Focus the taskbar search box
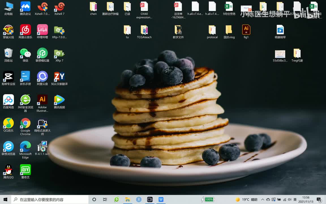326x204 pixels. point(50,199)
